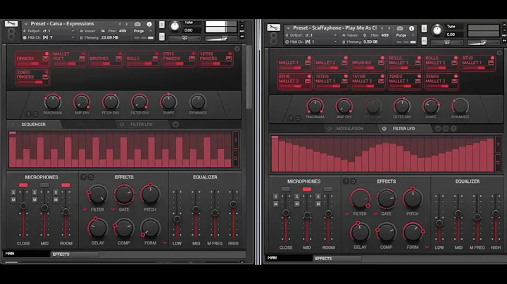Viewport: 507px width, 284px height.
Task: Click the settings gear in the Scaffaphone articulation panel
Action: click(499, 53)
